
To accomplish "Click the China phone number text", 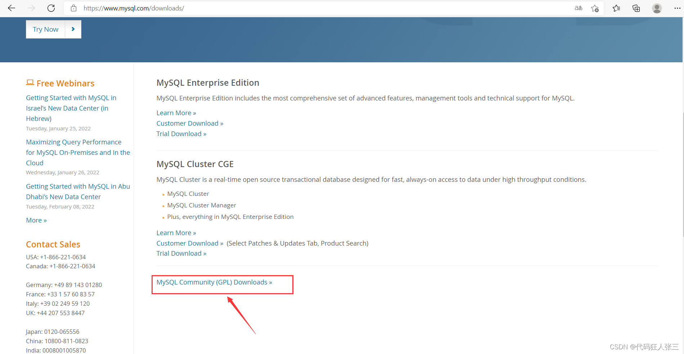I will (x=57, y=341).
